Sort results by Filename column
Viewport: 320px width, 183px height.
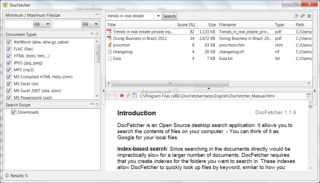click(245, 25)
